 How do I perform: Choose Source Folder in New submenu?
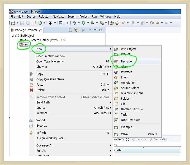tap(137, 88)
